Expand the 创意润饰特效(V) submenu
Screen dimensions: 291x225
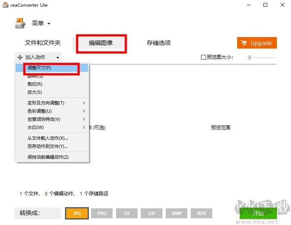52,119
